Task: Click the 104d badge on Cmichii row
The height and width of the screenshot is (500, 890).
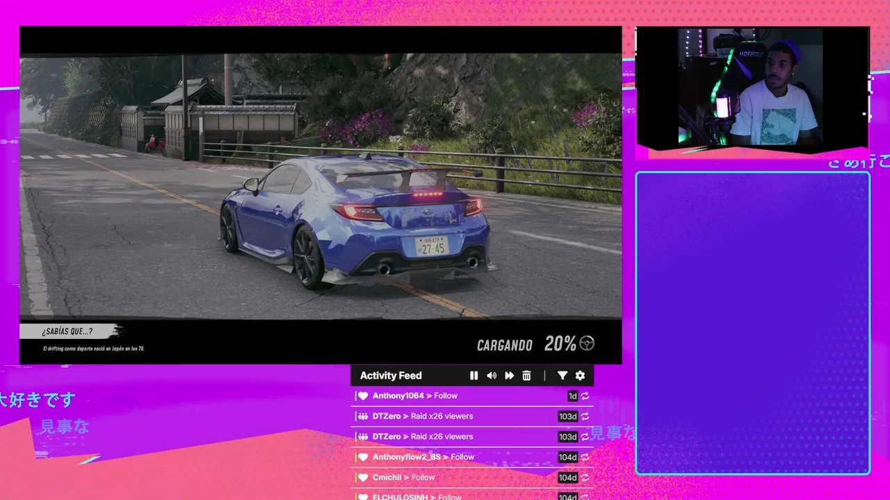Action: 568,478
